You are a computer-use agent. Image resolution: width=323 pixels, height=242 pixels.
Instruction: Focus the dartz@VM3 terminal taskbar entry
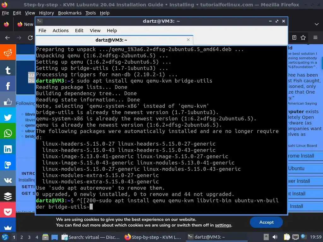point(216,237)
